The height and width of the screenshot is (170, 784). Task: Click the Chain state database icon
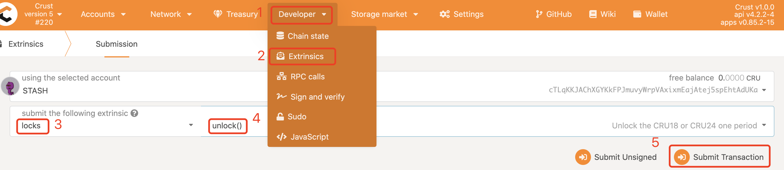click(x=280, y=36)
